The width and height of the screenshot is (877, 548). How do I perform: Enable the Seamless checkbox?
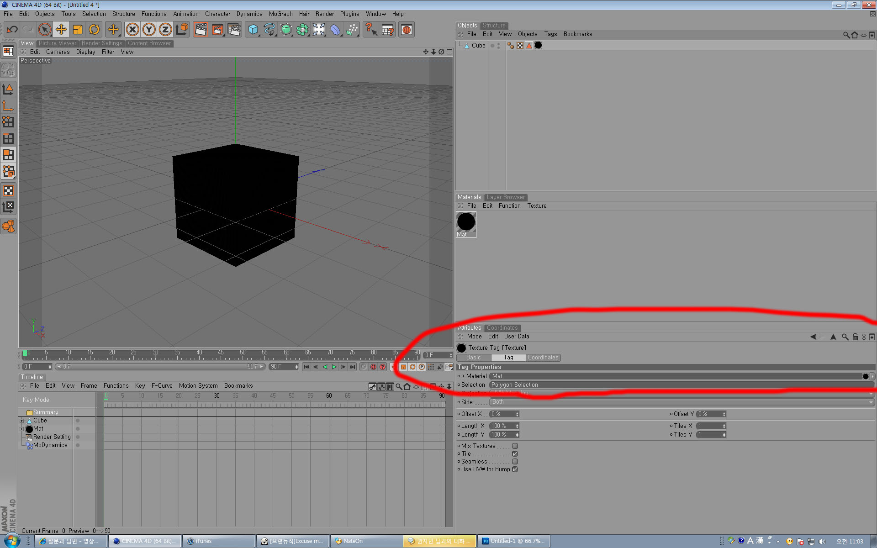coord(516,462)
